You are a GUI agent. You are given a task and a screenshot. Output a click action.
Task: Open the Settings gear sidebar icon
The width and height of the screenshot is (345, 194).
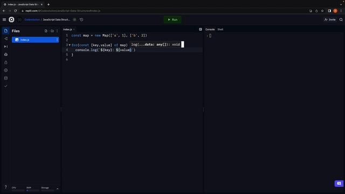pyautogui.click(x=6, y=70)
